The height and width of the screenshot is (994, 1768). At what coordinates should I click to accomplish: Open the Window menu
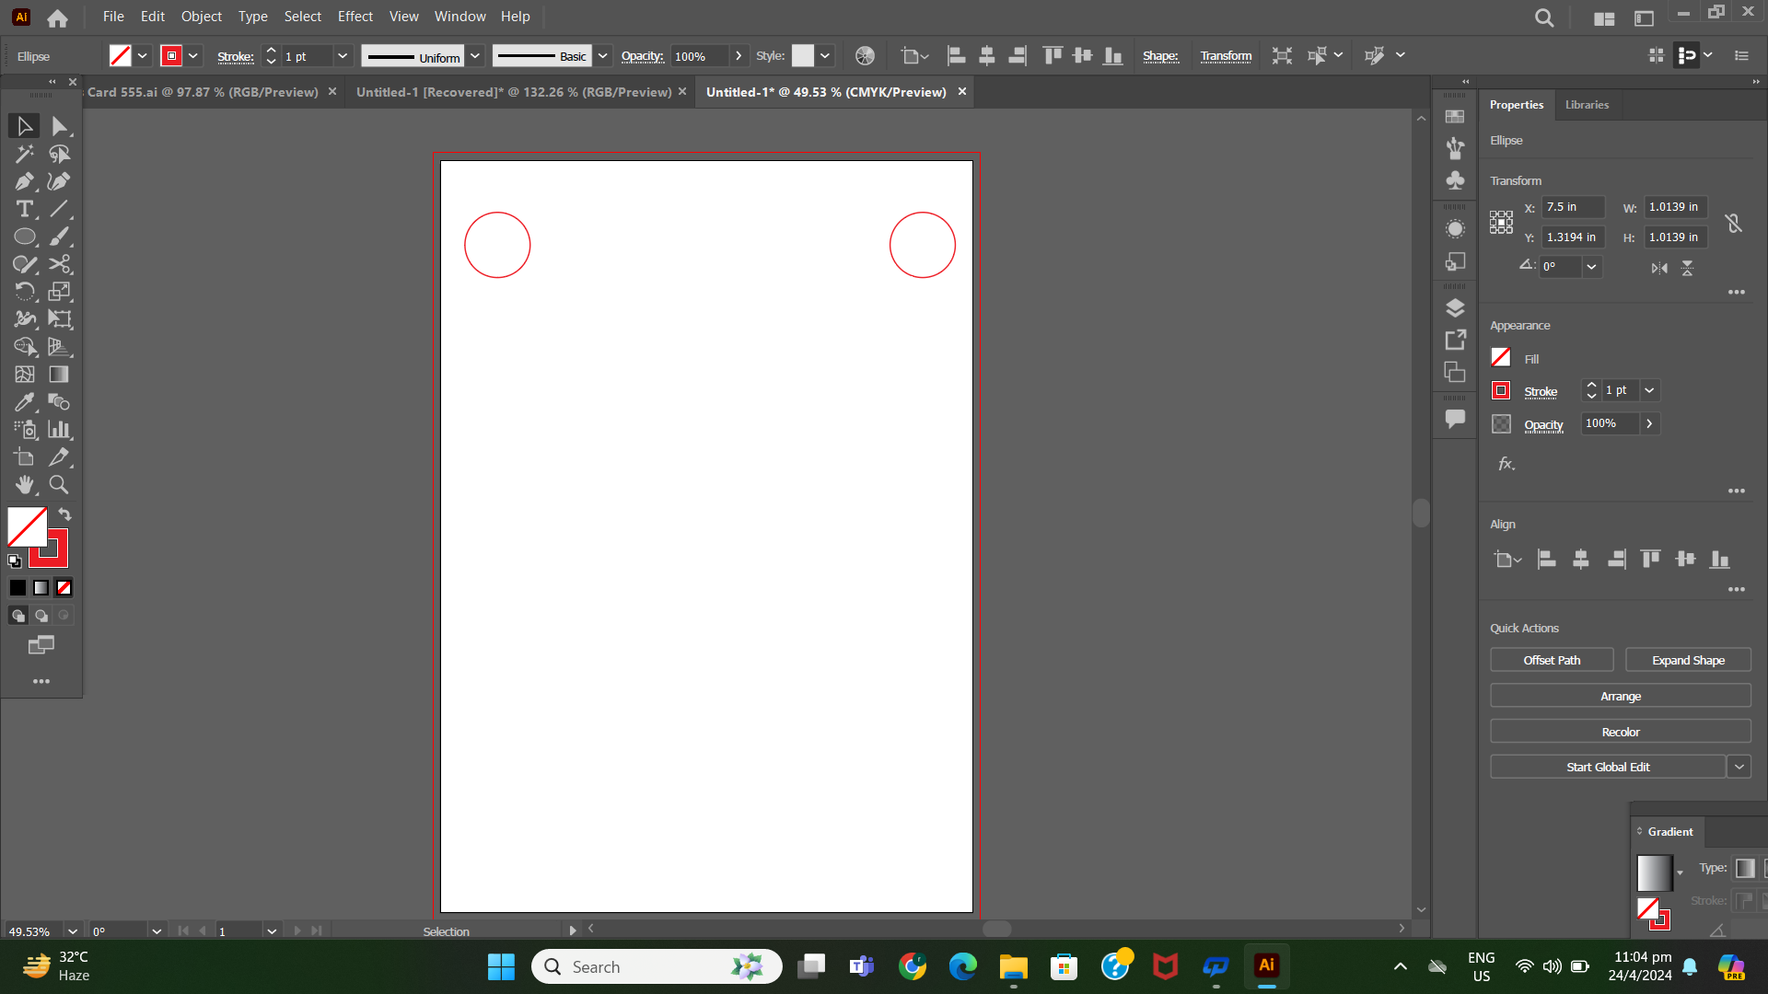click(x=459, y=17)
